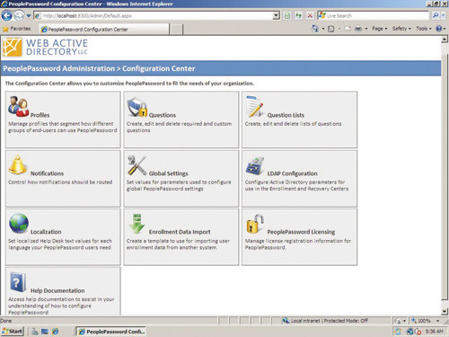Click the Enrollment Data Import green arrow icon
This screenshot has height=337, width=449.
point(136,224)
